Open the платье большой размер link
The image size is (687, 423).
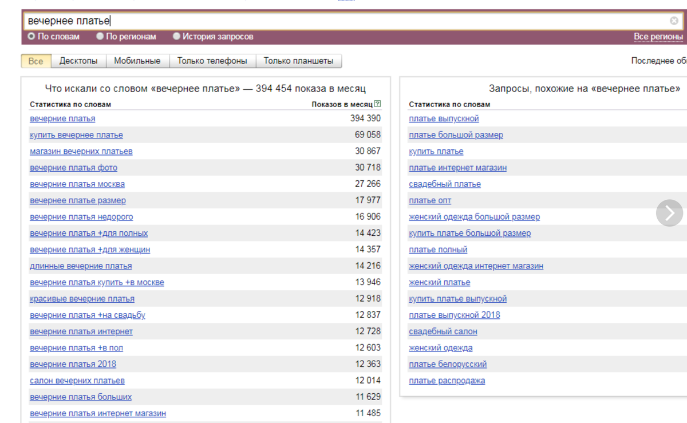[456, 135]
